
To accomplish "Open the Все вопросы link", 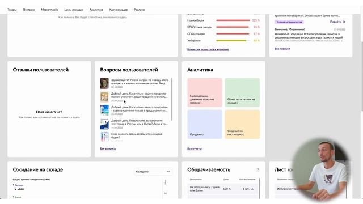I will tap(108, 148).
